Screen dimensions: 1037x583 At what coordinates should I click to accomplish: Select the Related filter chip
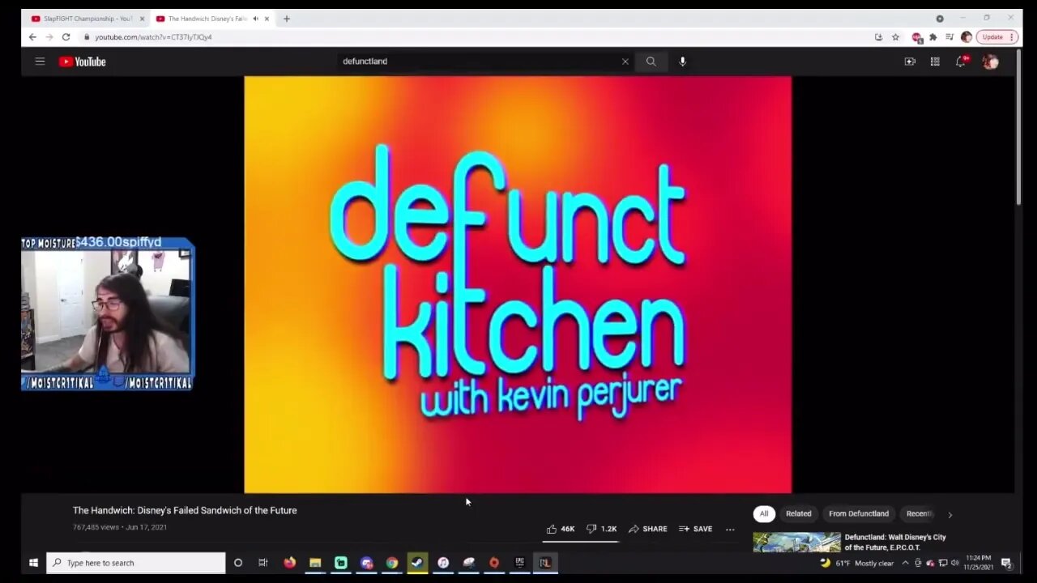tap(798, 513)
